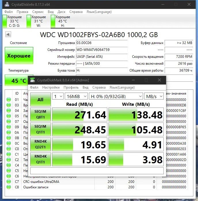Click the SEQ1M Q8T1 read result 271.64
The image size is (198, 201).
(80, 114)
